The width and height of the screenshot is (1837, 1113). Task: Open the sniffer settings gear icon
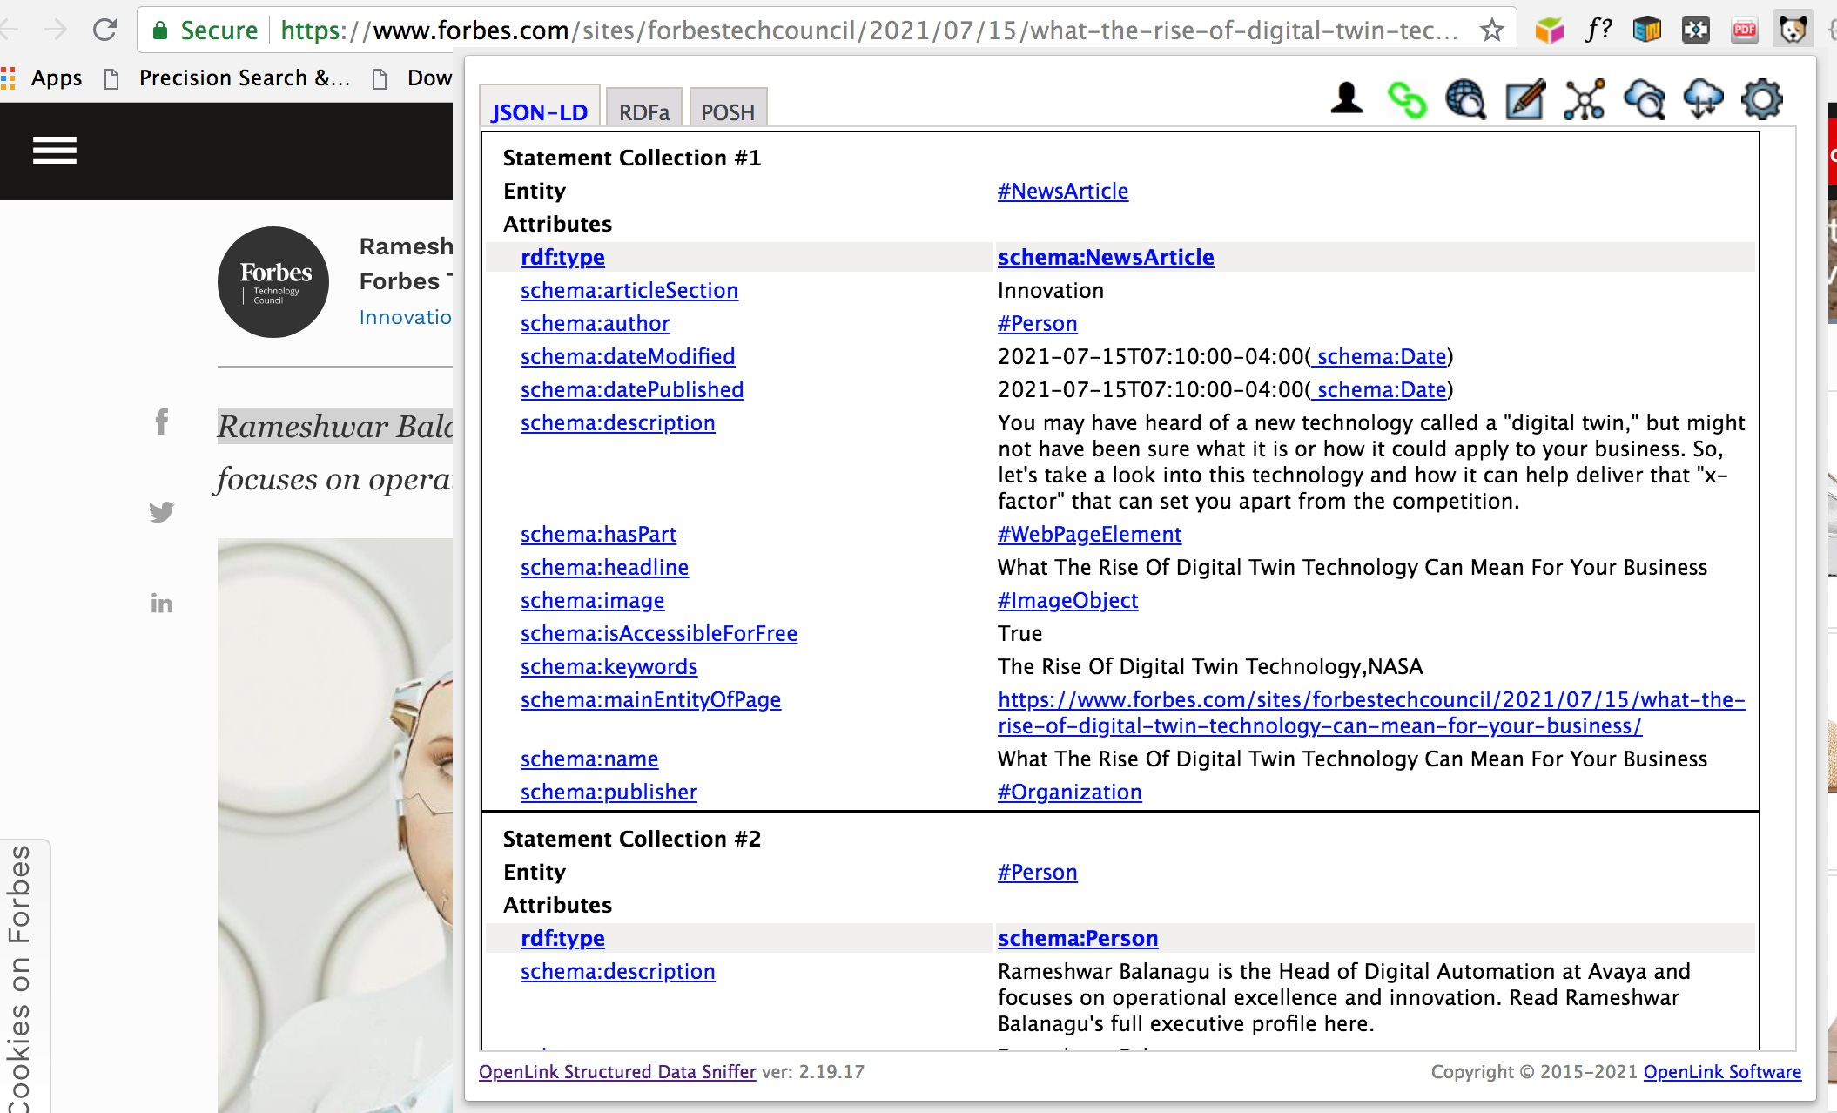click(1762, 100)
